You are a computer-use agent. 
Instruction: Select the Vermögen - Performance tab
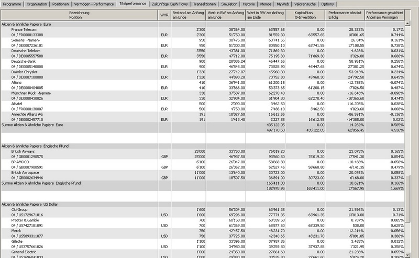tap(94, 4)
